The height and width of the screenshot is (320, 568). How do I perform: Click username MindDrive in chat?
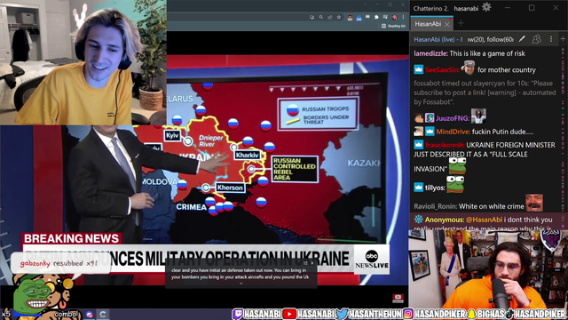coord(453,132)
